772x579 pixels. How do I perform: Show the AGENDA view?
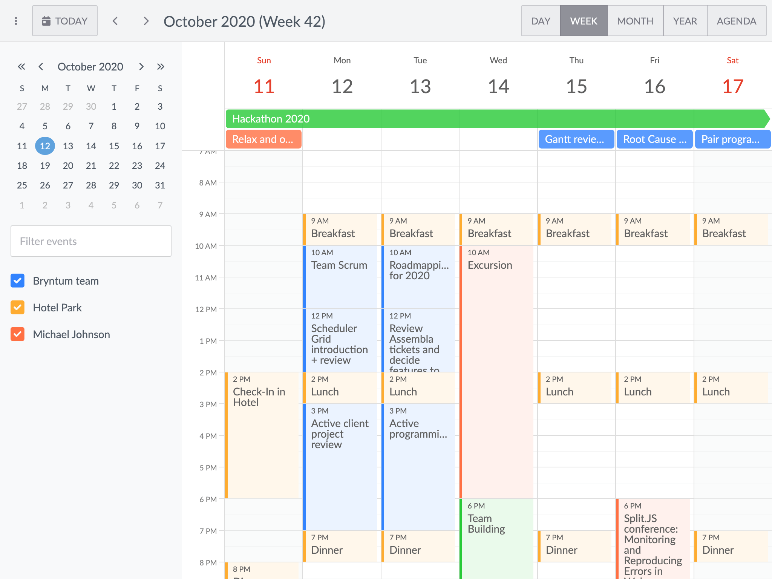tap(737, 21)
